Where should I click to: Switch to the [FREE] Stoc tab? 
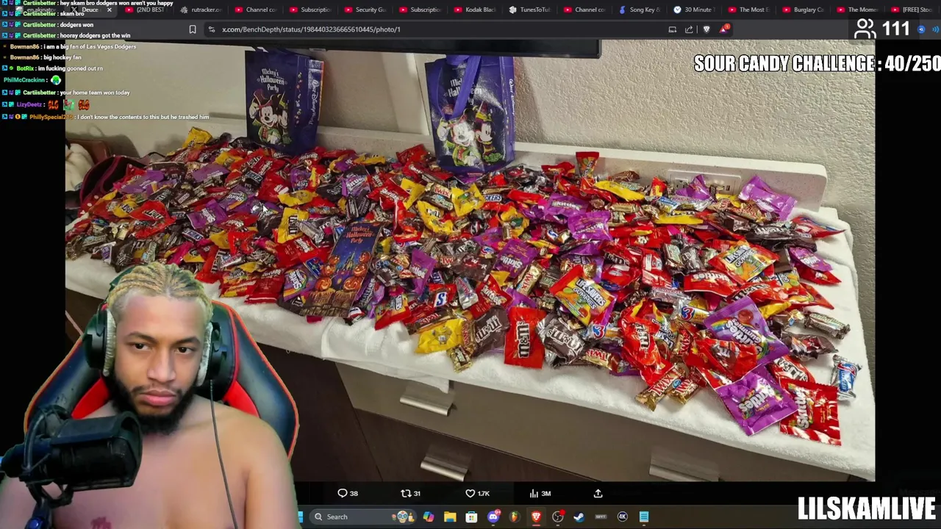click(x=912, y=10)
